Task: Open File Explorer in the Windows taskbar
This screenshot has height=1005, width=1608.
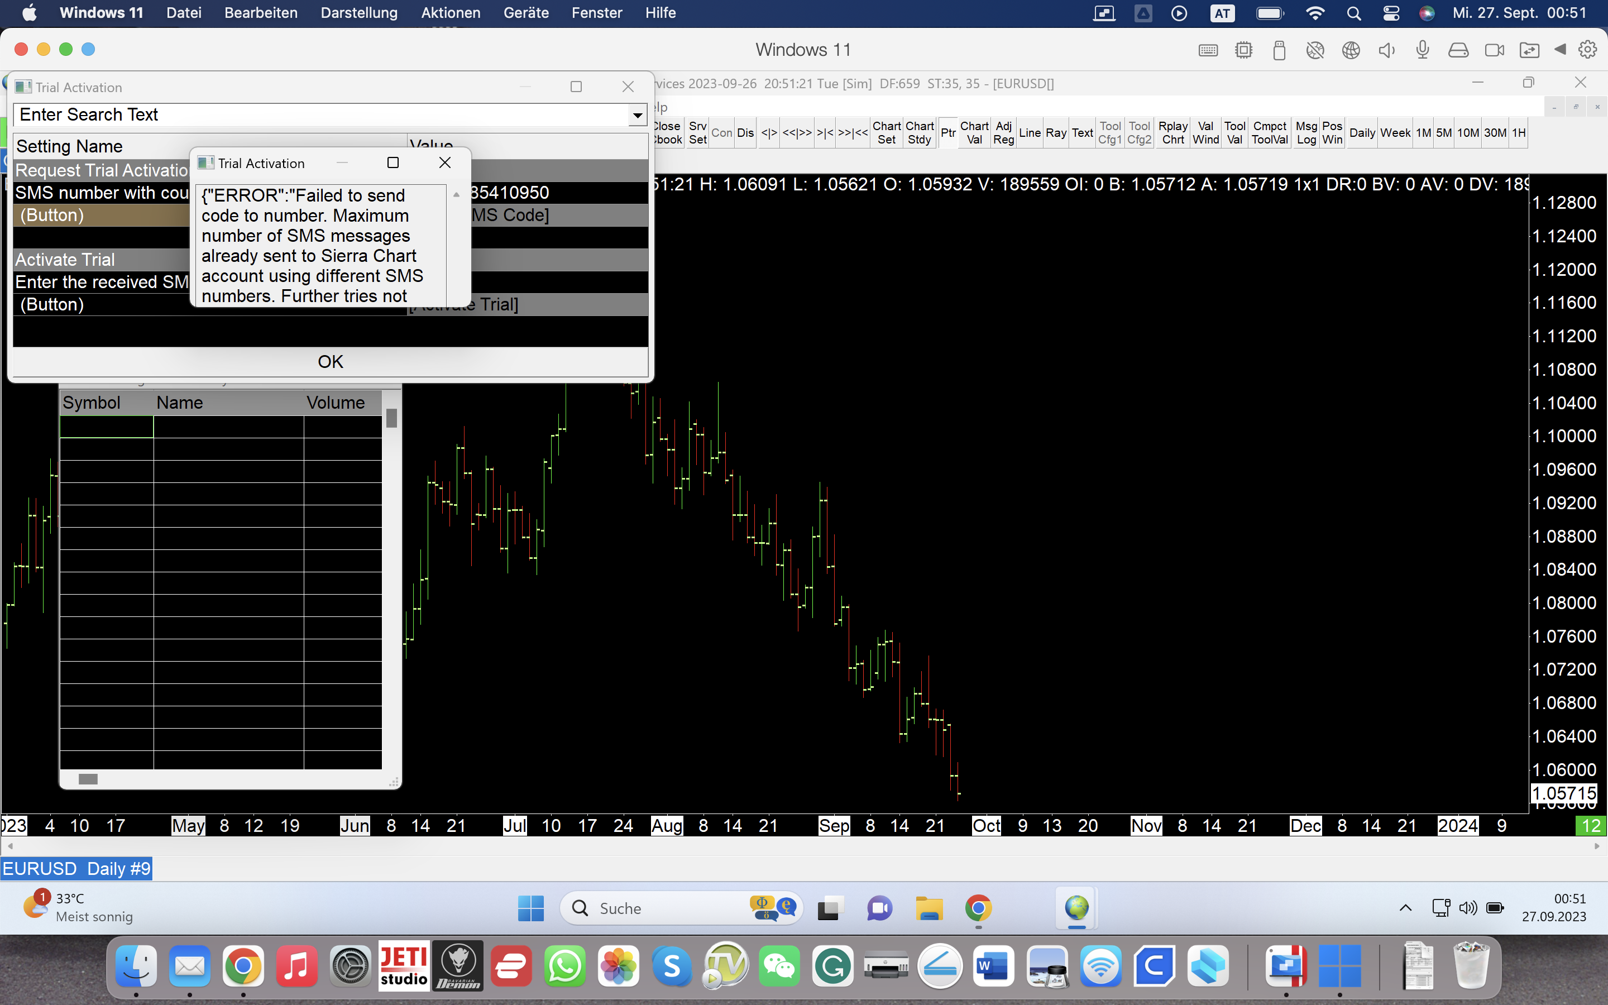Action: pos(929,908)
